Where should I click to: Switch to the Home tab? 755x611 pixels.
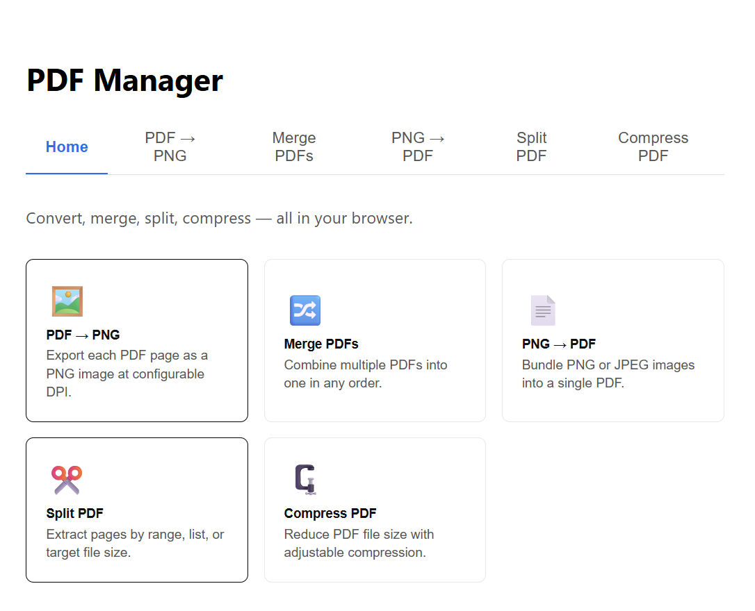(x=67, y=147)
